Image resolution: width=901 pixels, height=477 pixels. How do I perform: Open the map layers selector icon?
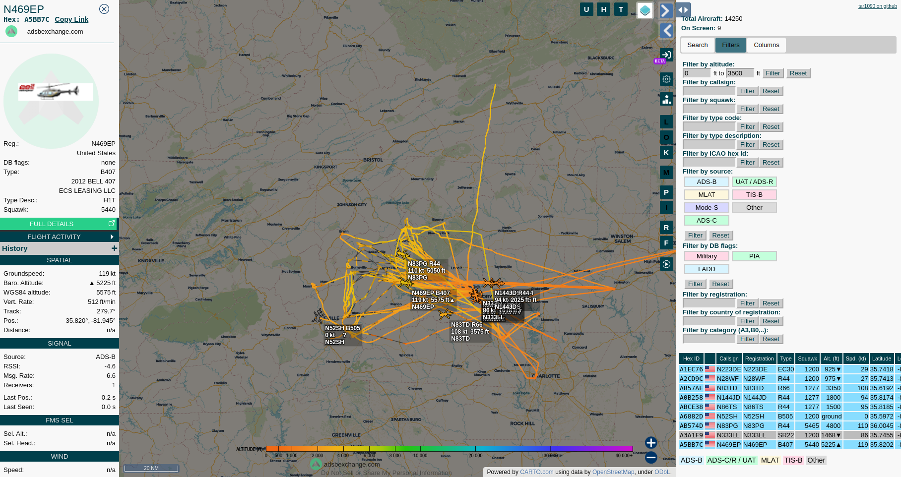tap(644, 10)
